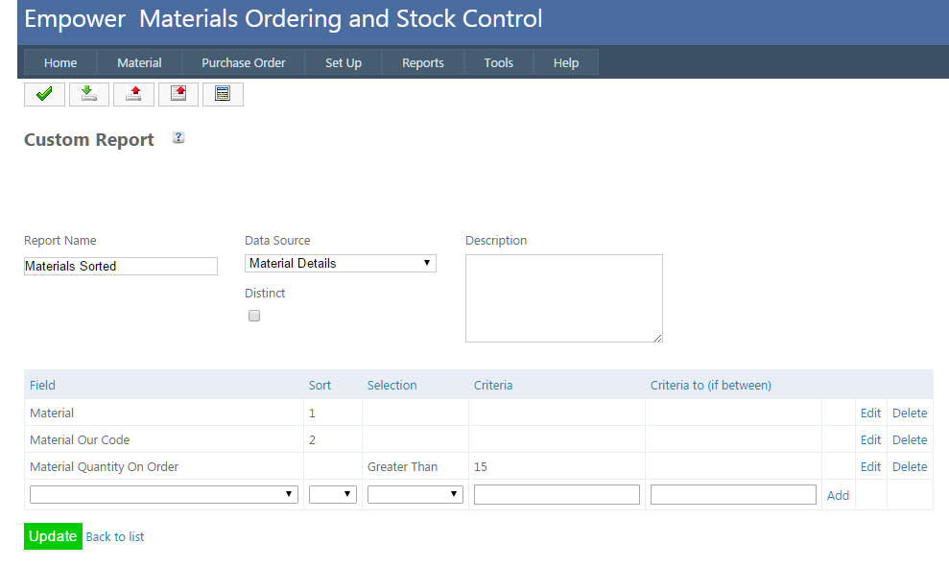The height and width of the screenshot is (567, 949).
Task: Open the new-row Selection dropdown
Action: [x=415, y=494]
